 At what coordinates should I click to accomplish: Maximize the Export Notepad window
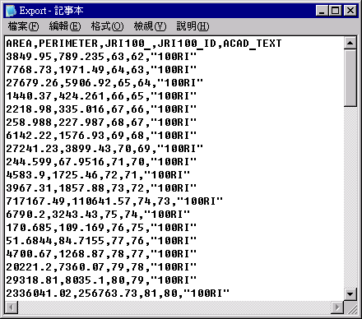click(335, 11)
